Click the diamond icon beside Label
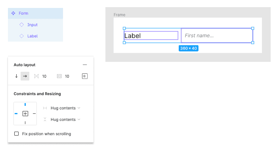This screenshot has width=277, height=157. pos(21,36)
